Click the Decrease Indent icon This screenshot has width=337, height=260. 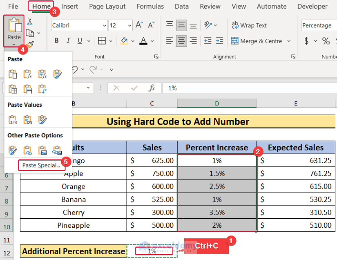(208, 40)
